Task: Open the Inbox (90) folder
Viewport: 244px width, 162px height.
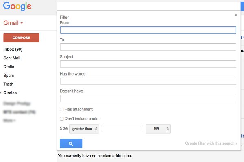Action: pos(13,50)
